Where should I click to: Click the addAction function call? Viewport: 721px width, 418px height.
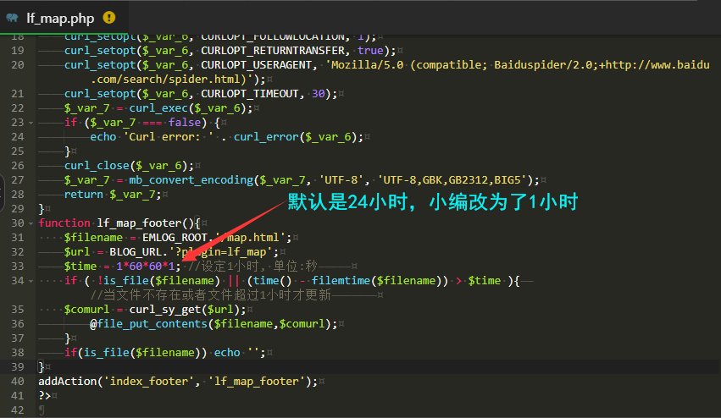click(x=68, y=382)
